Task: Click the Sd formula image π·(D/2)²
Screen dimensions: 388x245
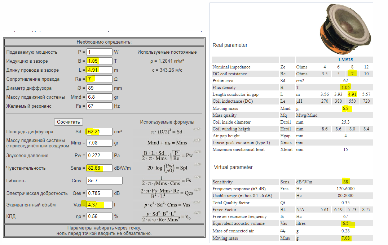Action: point(167,132)
